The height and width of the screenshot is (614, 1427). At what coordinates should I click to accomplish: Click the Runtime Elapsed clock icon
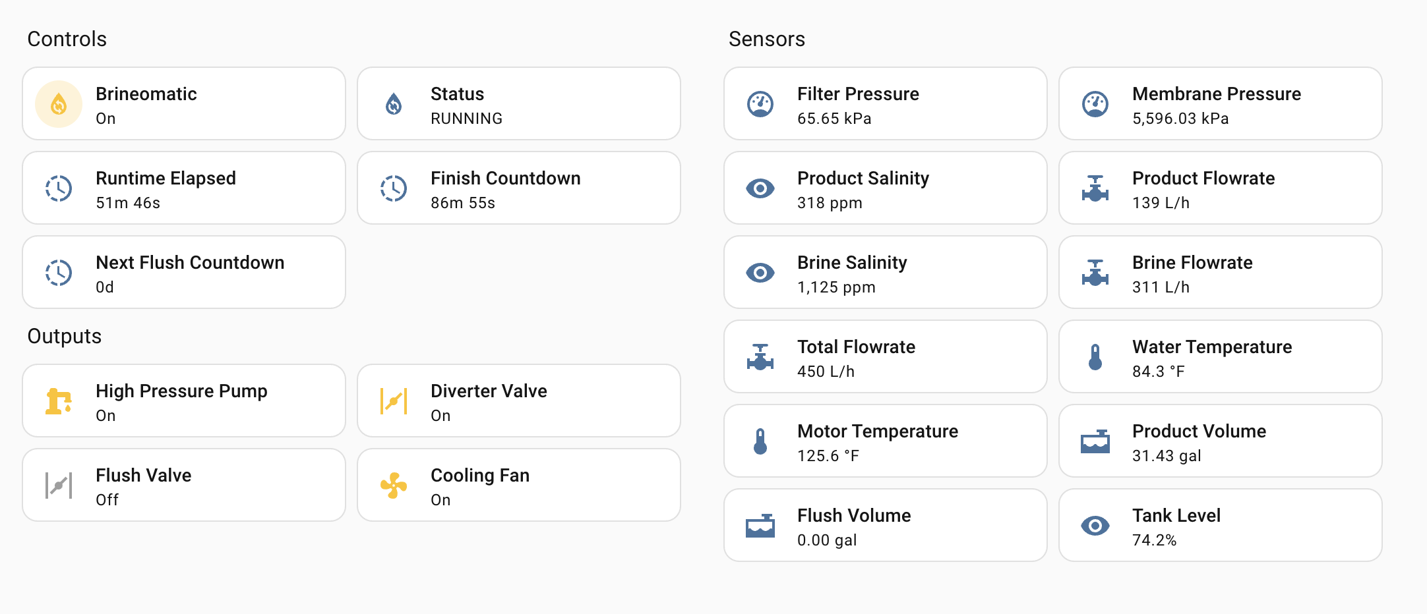59,188
